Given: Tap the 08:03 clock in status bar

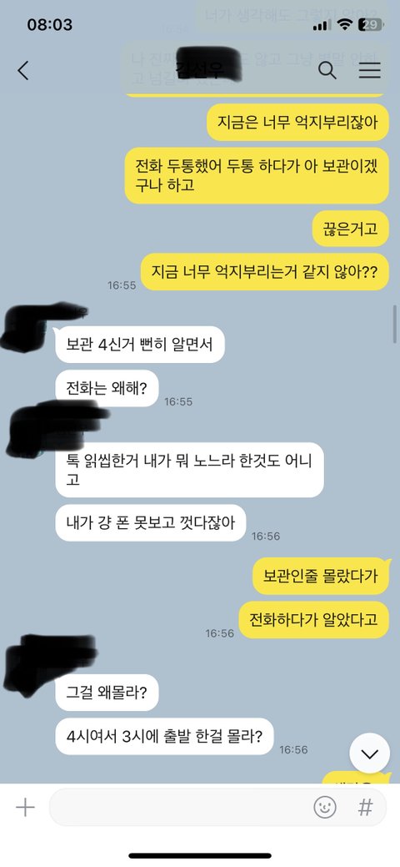Looking at the screenshot, I should [50, 25].
